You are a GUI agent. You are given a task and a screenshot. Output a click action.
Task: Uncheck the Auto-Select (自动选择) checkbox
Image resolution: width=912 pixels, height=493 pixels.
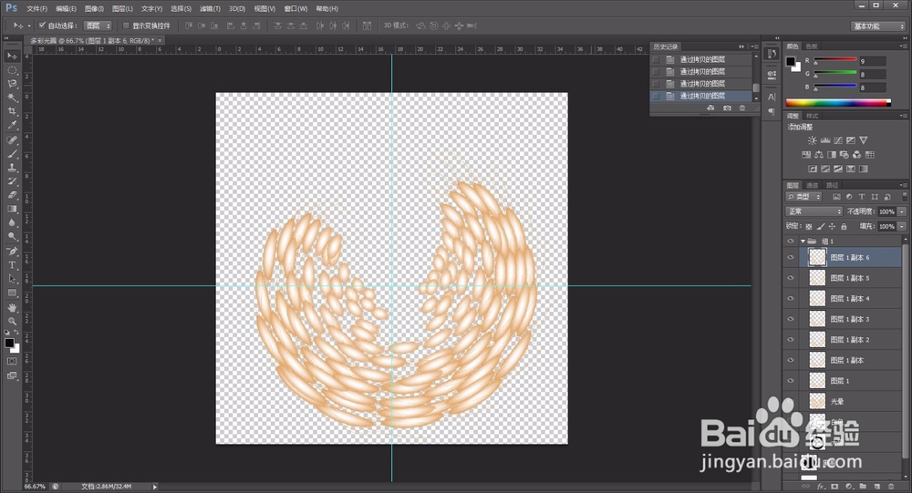coord(42,26)
